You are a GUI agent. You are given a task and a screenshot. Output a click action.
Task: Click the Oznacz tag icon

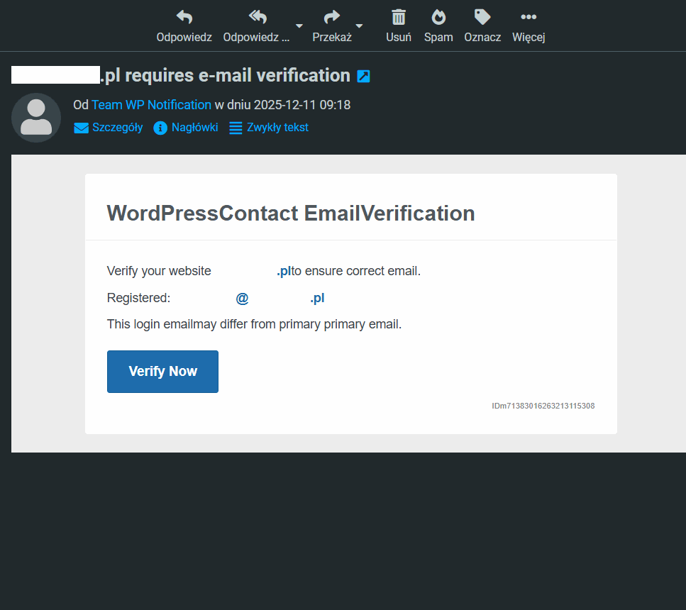482,17
